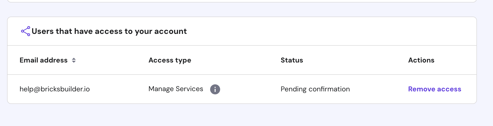Click the descending sort arrow for Email address
Image resolution: width=493 pixels, height=126 pixels.
[74, 62]
